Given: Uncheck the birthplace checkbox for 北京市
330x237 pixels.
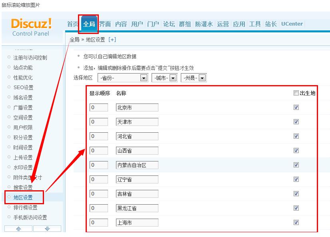Looking at the screenshot, I should [296, 107].
